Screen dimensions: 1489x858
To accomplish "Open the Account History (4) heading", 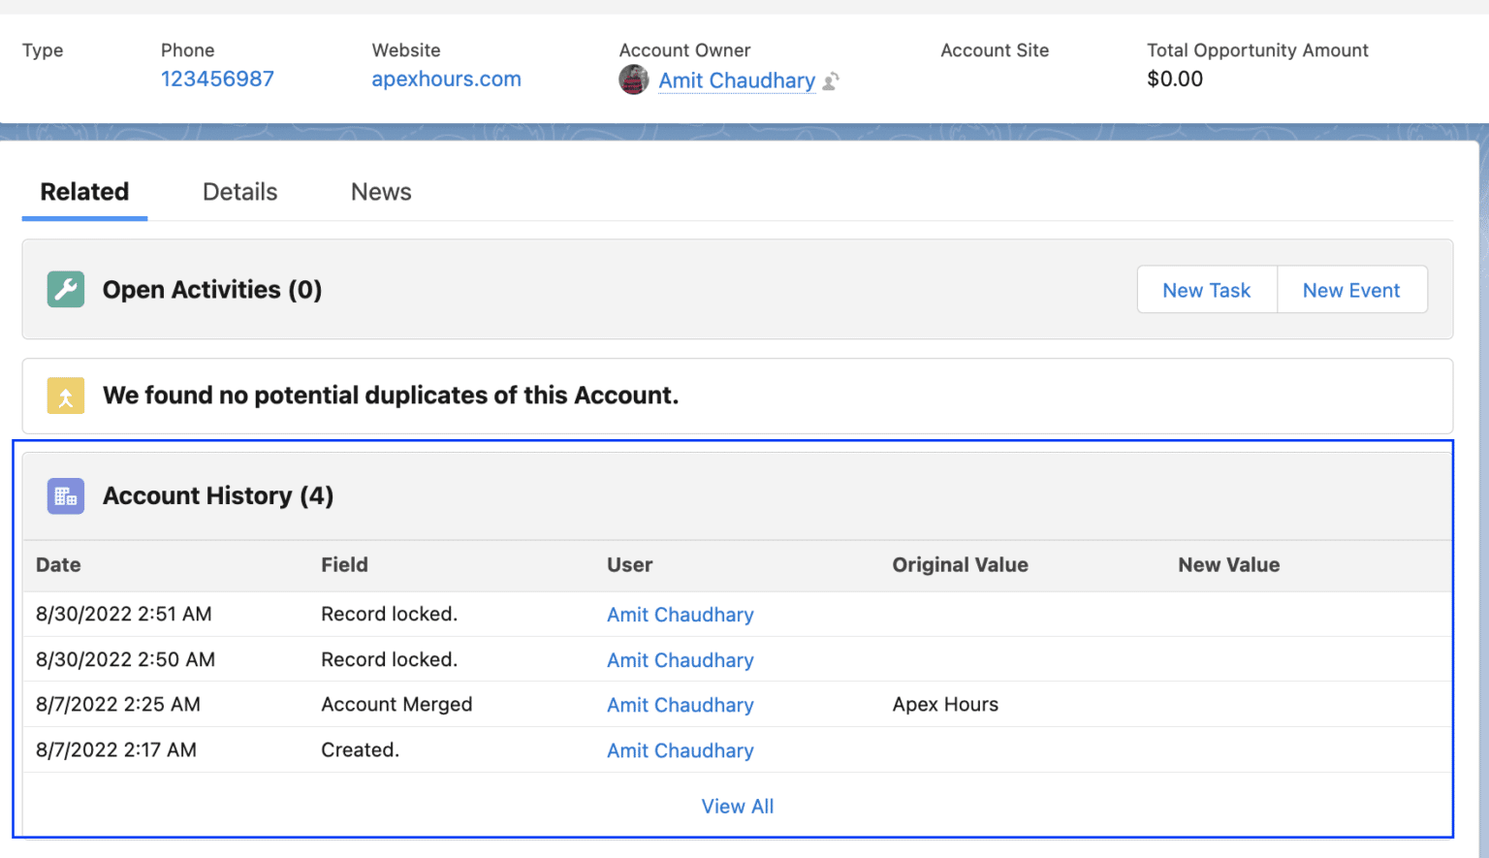I will pyautogui.click(x=218, y=496).
